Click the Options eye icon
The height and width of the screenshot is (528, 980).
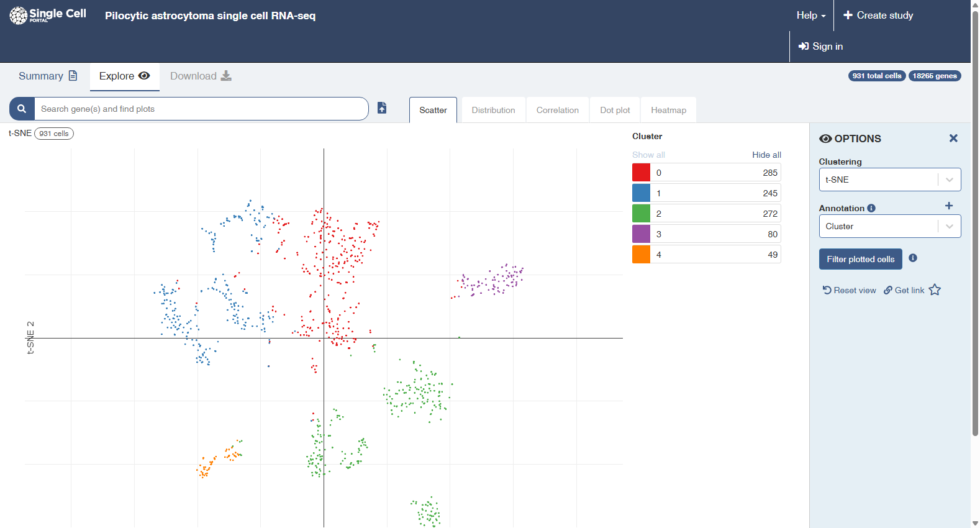tap(825, 139)
